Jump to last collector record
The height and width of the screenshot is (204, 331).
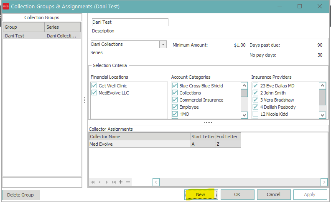114,182
